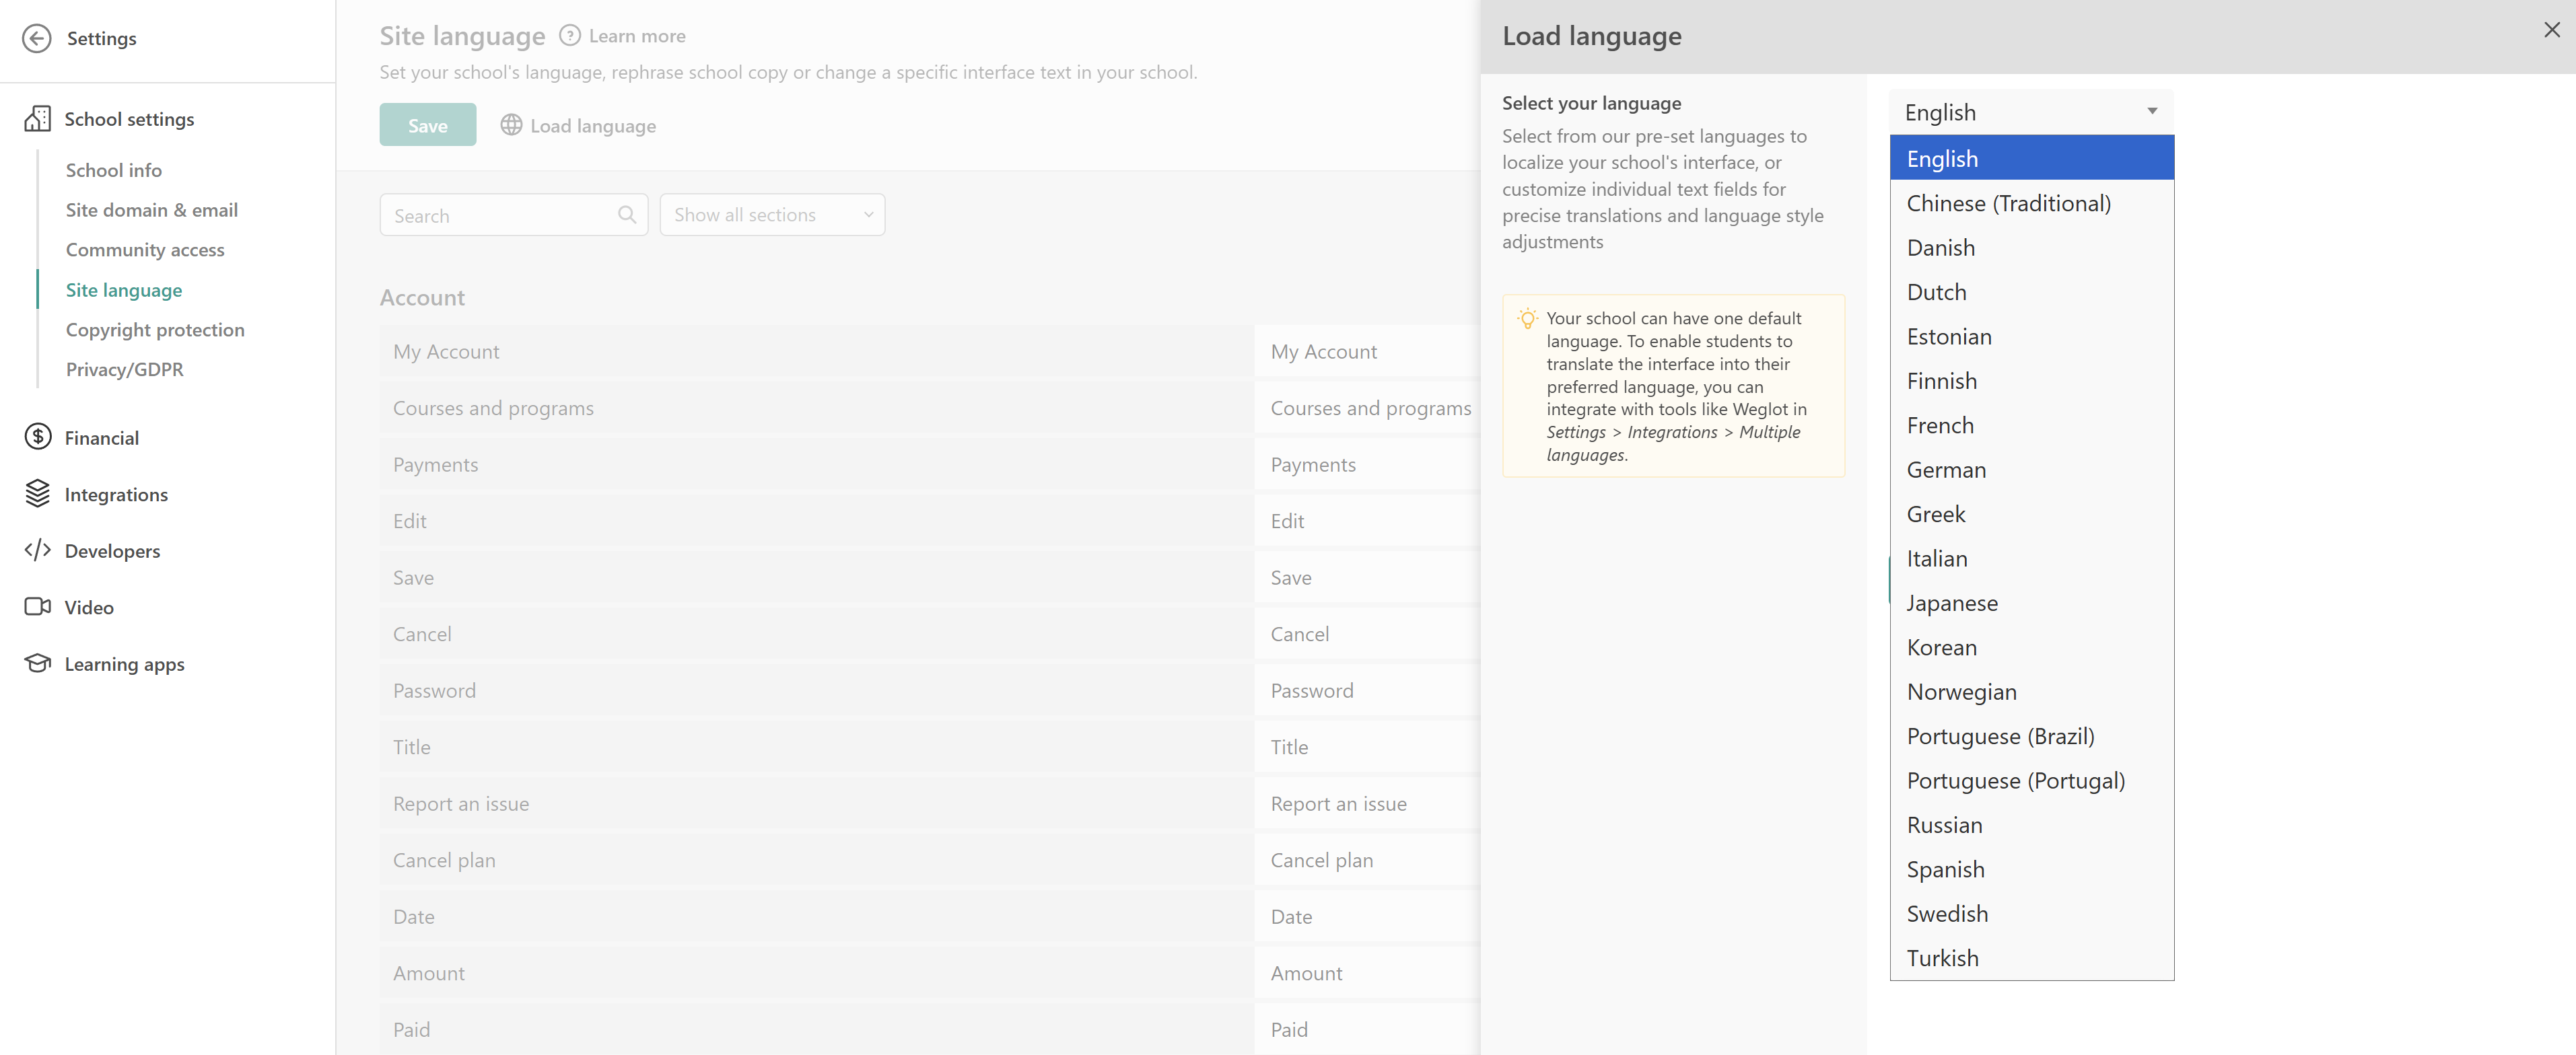Screen dimensions: 2576x1055
Task: Click the Financial dollar icon
Action: [37, 437]
